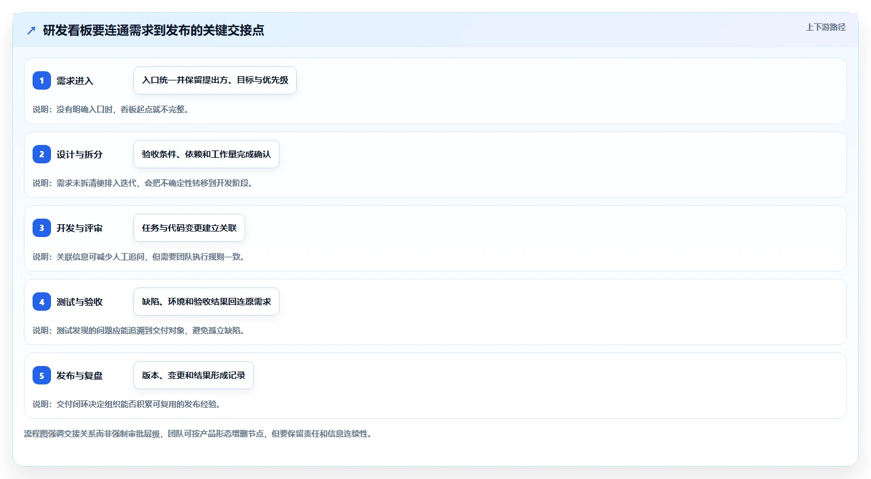Click the note 没有明确入口时，看板起点就不完整
The height and width of the screenshot is (479, 871).
[111, 109]
